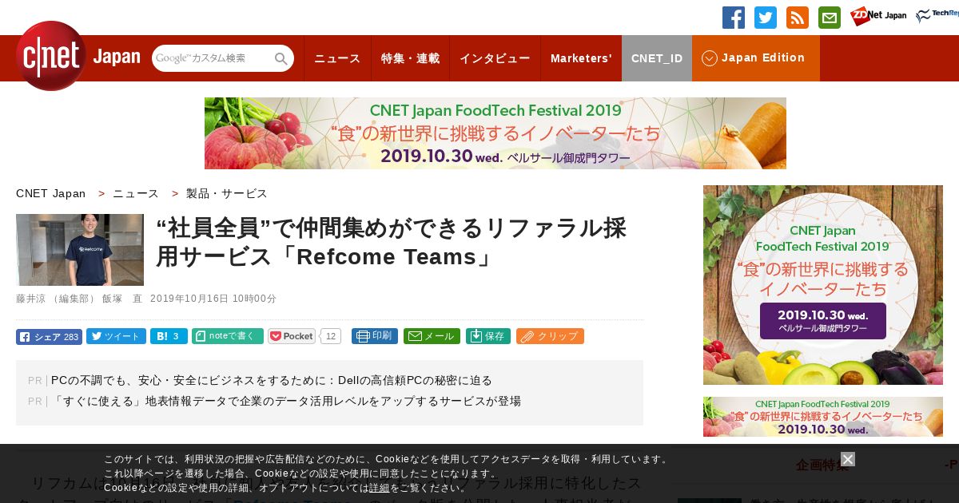The width and height of the screenshot is (959, 503).
Task: Click the クリップ clip button
Action: [x=550, y=336]
